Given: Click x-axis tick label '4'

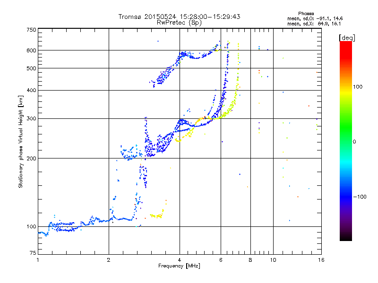Looking at the screenshot, I should click(180, 260).
